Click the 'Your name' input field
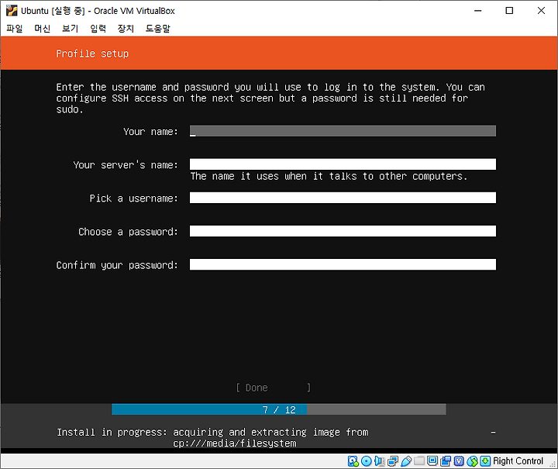The height and width of the screenshot is (469, 558). 343,131
